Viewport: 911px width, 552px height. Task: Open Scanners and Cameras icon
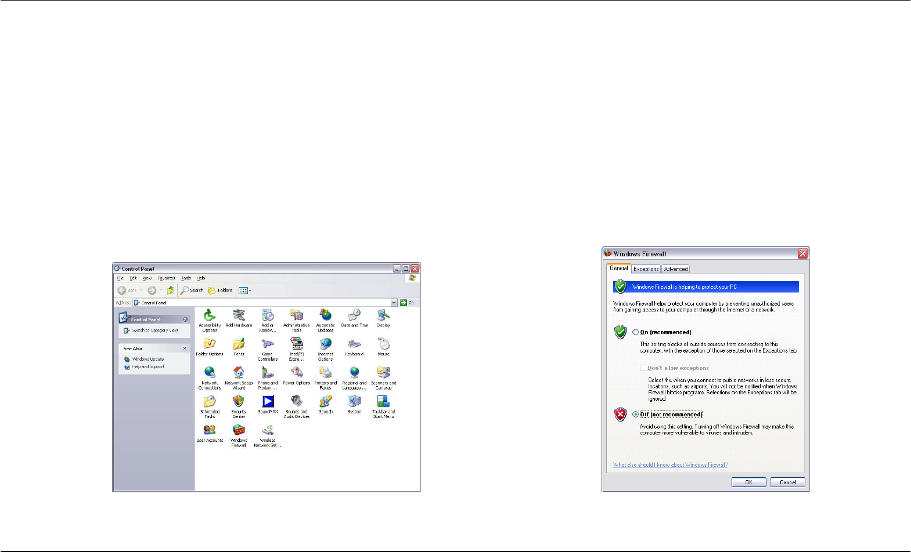pos(383,378)
